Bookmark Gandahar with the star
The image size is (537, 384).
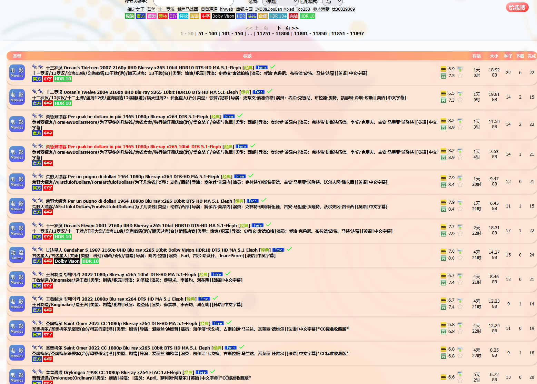tap(460, 258)
